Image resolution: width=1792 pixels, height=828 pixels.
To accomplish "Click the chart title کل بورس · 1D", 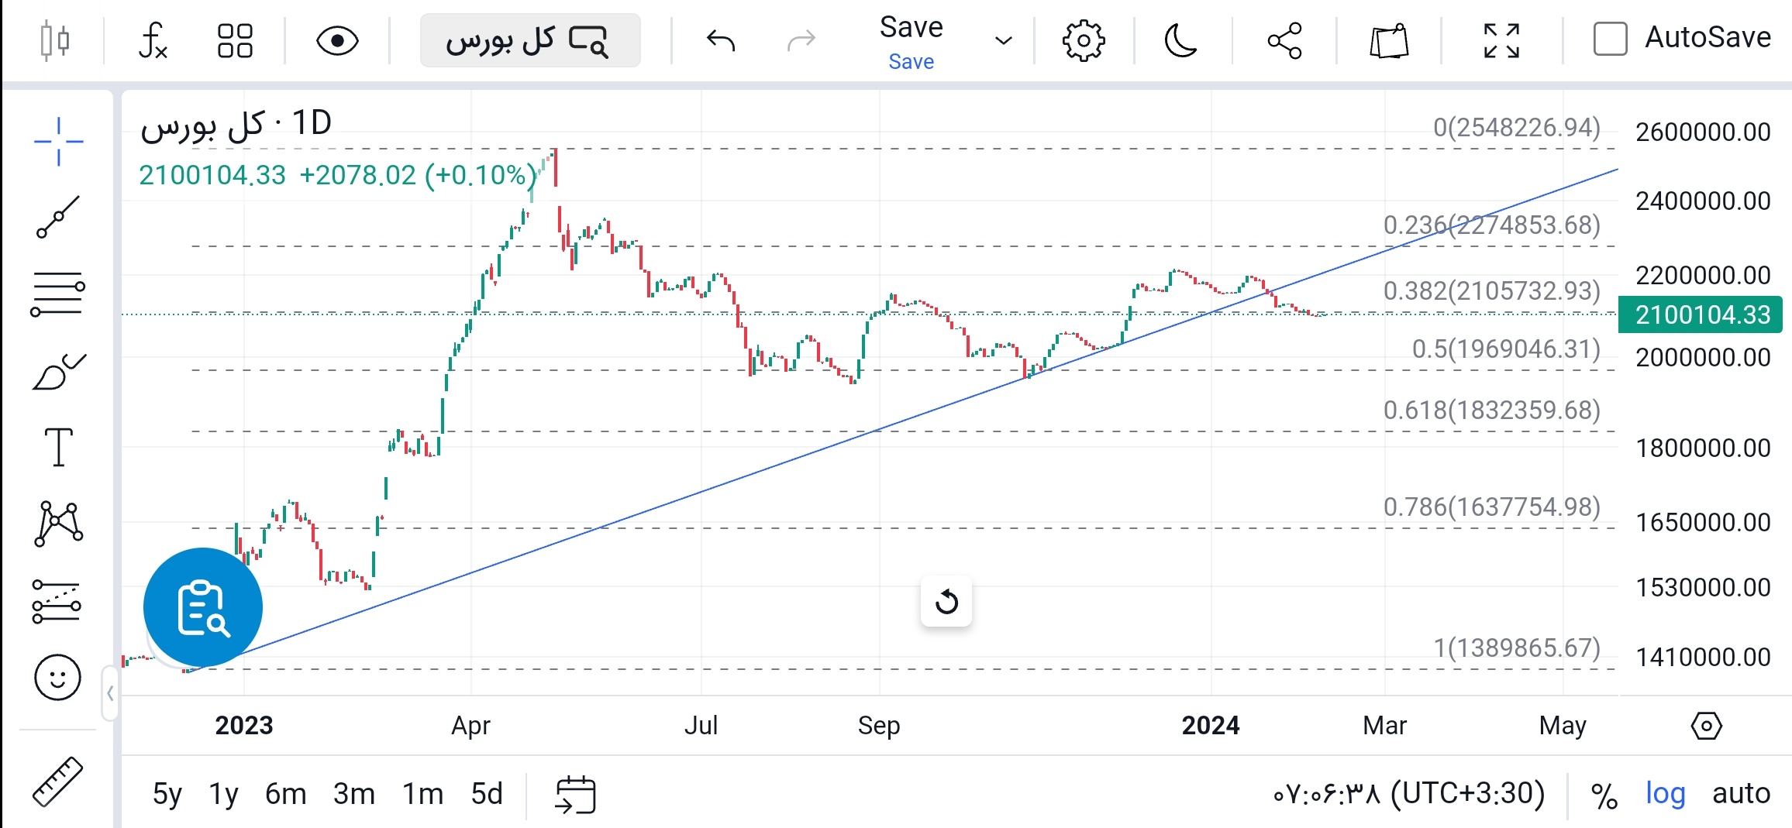I will pyautogui.click(x=236, y=124).
